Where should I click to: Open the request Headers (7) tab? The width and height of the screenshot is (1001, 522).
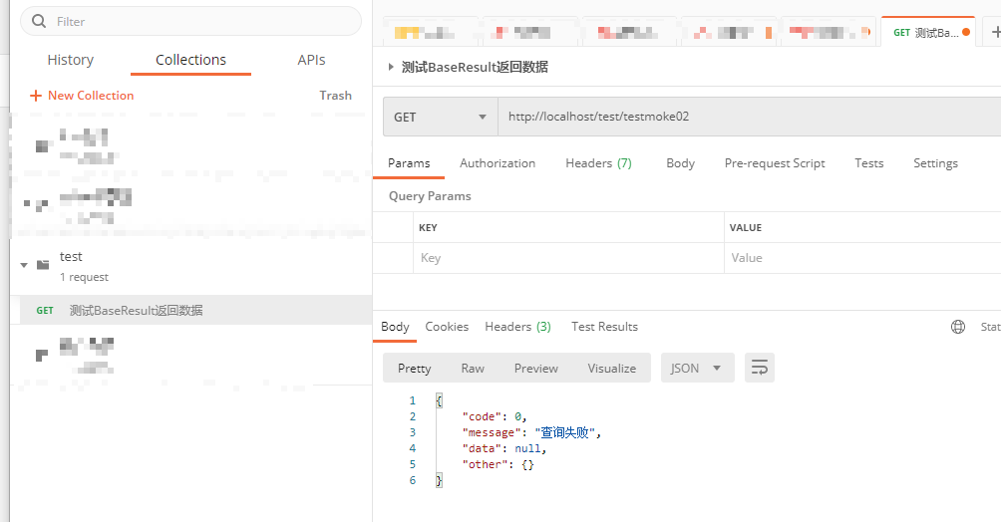click(598, 163)
